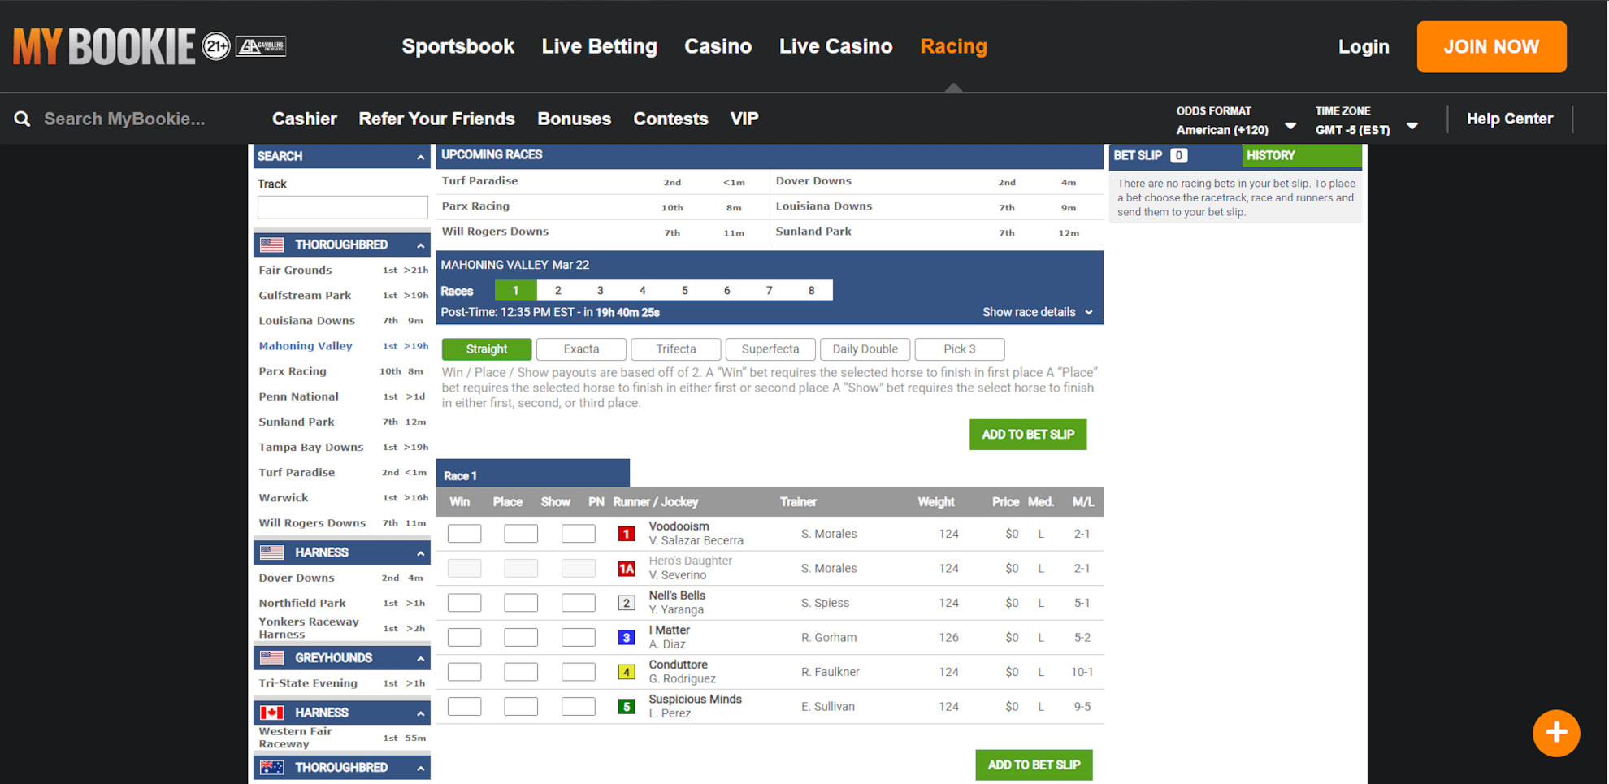Screen dimensions: 1609x784
Task: Click the Australia flag beside Thoroughbred
Action: coord(271,767)
